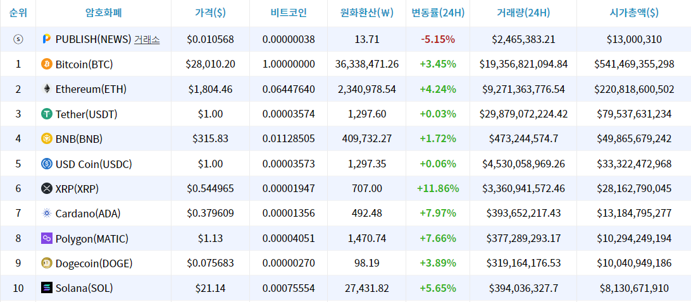Sort by 순위 column header
Image resolution: width=691 pixels, height=302 pixels.
(18, 13)
